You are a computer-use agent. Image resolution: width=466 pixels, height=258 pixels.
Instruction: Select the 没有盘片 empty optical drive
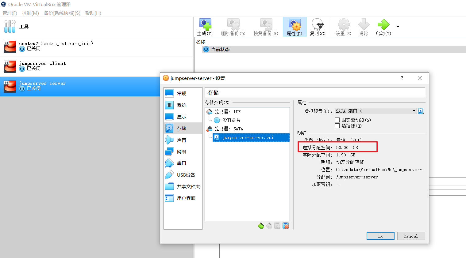(x=231, y=120)
